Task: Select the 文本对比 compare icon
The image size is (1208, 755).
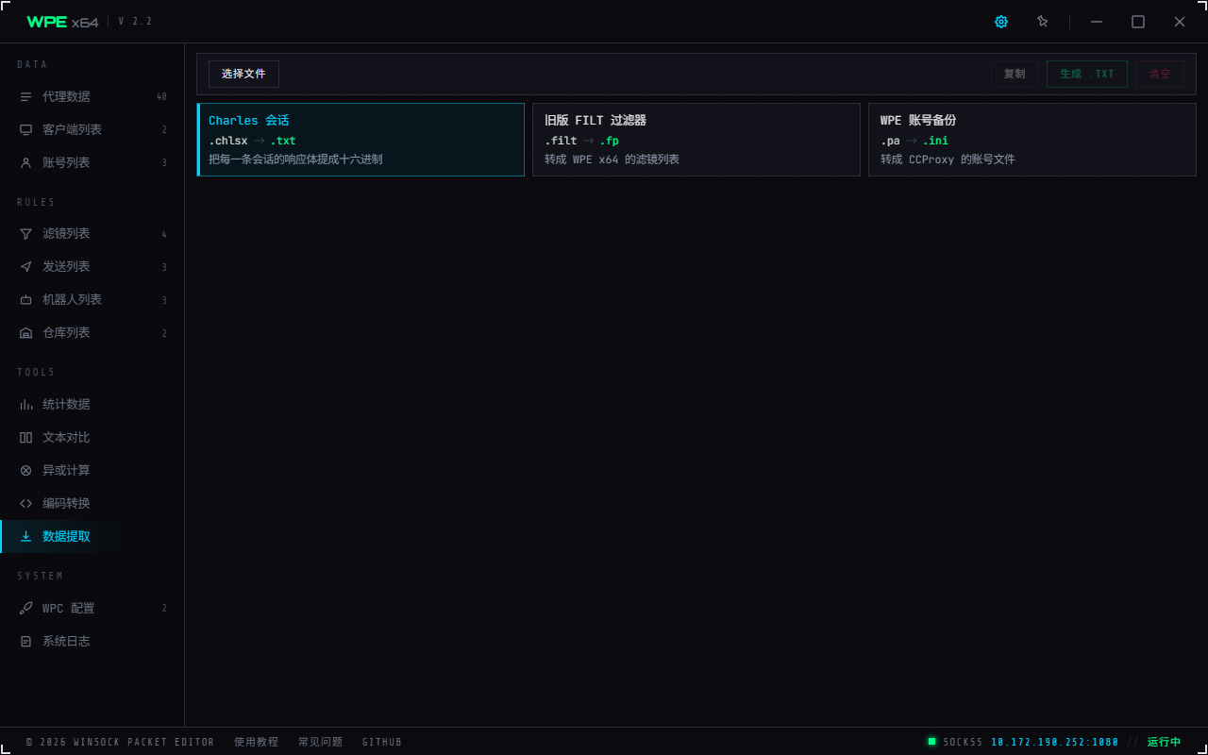Action: (x=25, y=437)
